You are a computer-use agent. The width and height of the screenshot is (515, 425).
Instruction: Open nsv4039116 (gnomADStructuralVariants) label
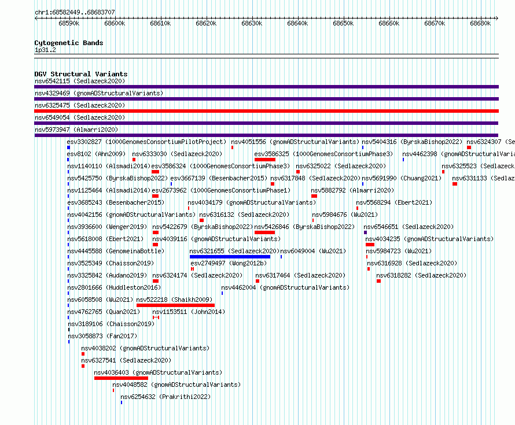[x=216, y=239]
